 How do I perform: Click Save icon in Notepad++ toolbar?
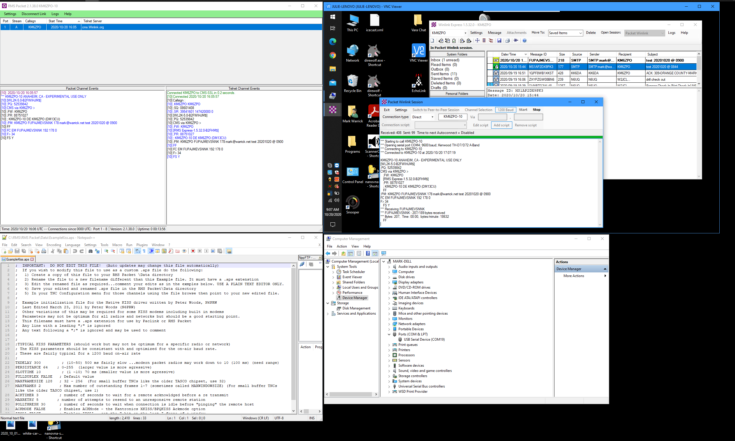tap(17, 251)
